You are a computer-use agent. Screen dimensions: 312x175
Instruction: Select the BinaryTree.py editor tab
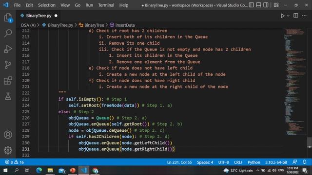(39, 16)
